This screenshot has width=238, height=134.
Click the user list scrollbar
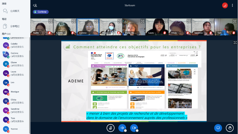point(29,83)
